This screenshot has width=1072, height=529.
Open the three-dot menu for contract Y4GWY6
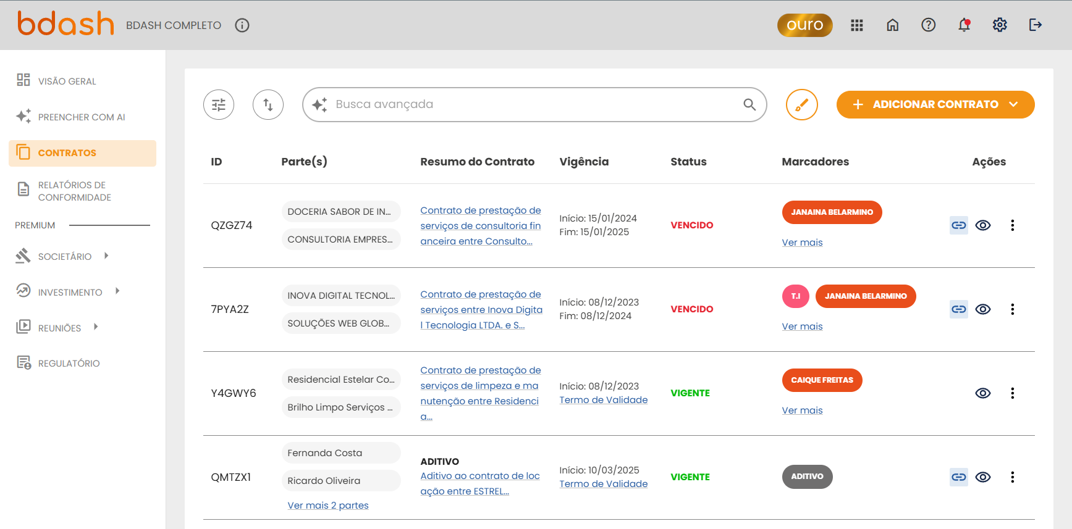1012,393
